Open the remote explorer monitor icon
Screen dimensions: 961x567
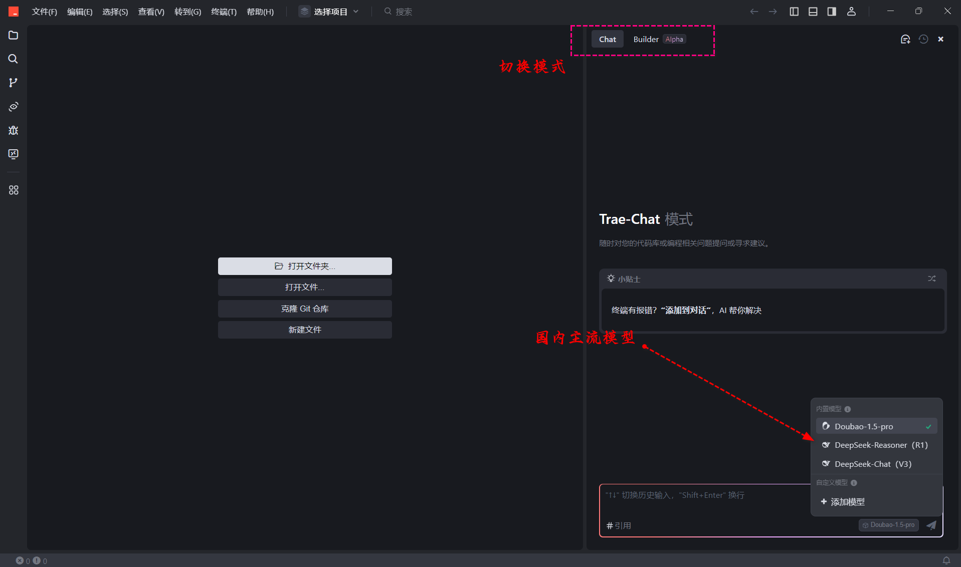click(14, 154)
